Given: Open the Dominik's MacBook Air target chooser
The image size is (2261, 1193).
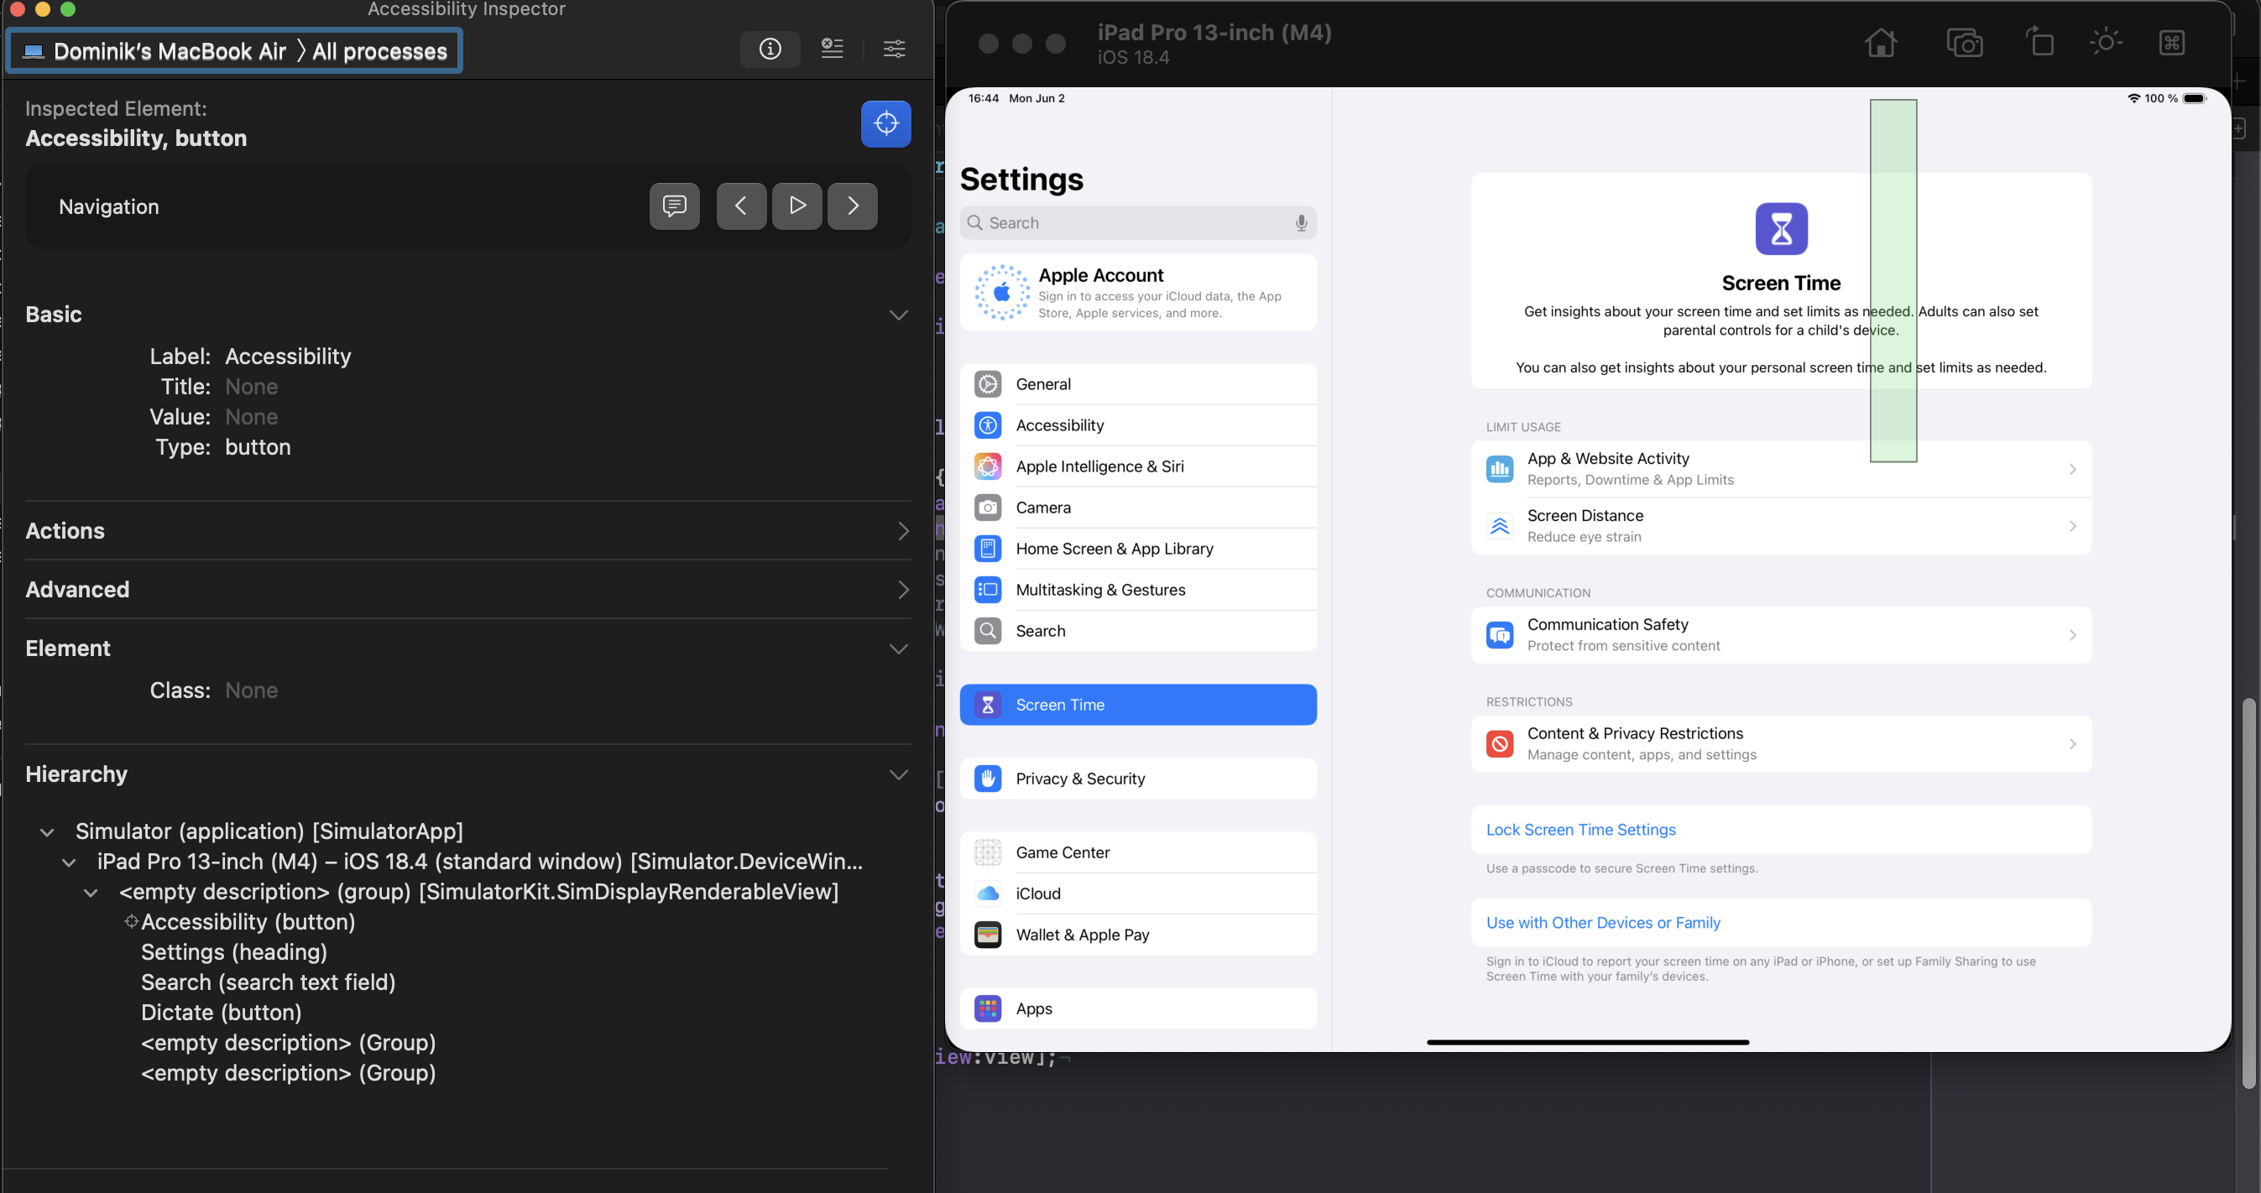Looking at the screenshot, I should (235, 52).
